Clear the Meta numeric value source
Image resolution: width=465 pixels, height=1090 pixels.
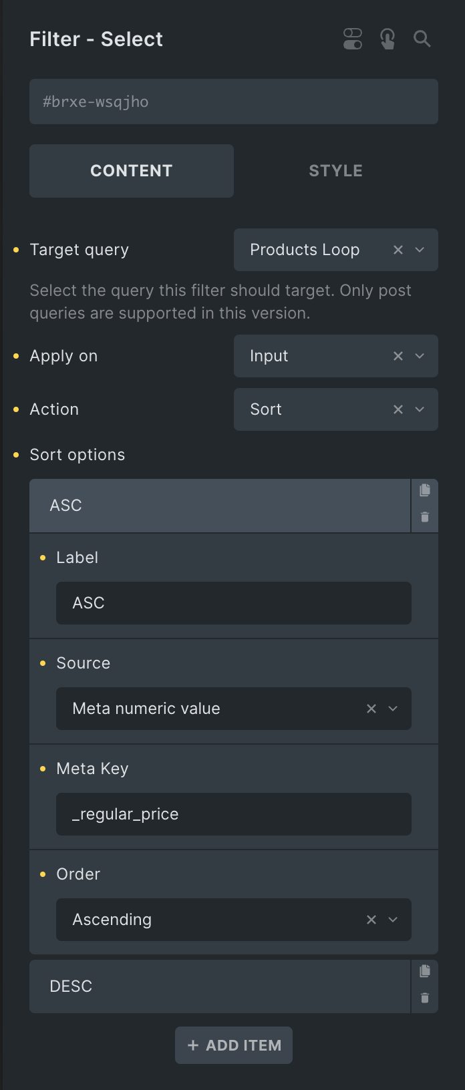(x=371, y=709)
